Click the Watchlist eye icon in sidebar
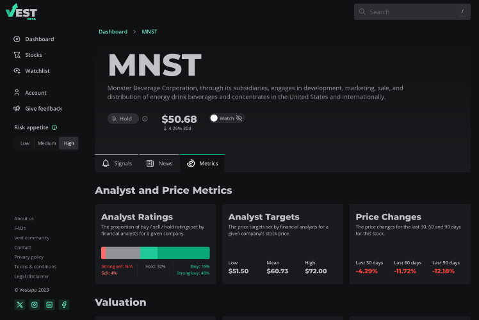This screenshot has width=479, height=320. [x=17, y=71]
